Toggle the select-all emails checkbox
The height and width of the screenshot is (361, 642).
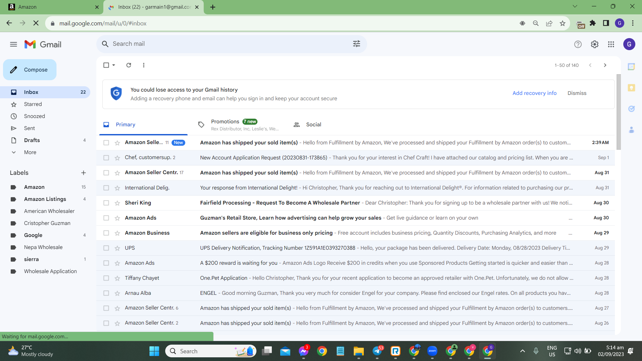(106, 65)
